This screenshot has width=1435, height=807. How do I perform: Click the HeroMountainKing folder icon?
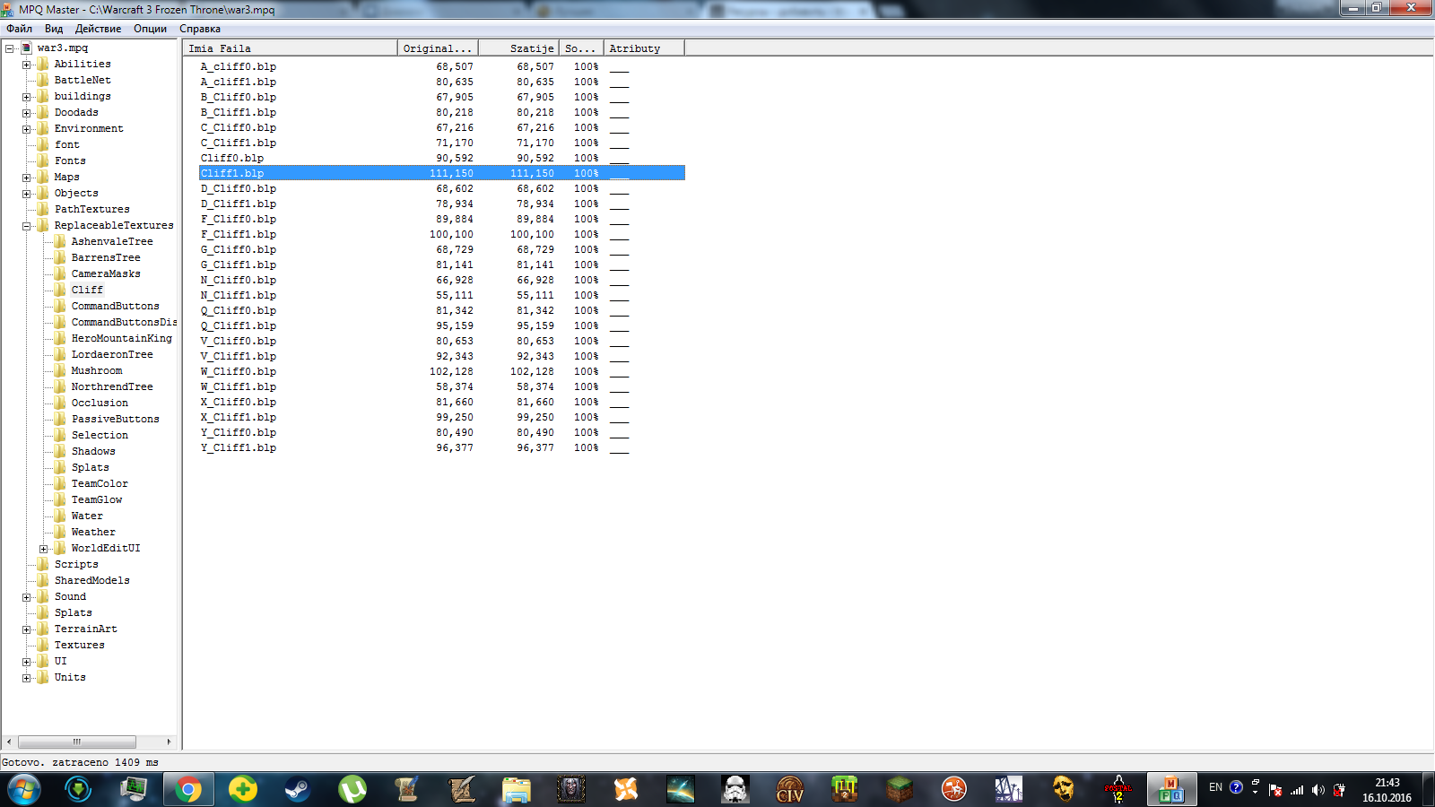coord(60,339)
